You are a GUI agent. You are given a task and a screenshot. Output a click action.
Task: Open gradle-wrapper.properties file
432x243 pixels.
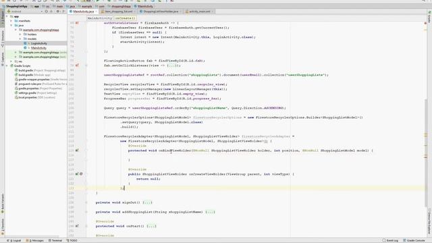tap(40, 80)
